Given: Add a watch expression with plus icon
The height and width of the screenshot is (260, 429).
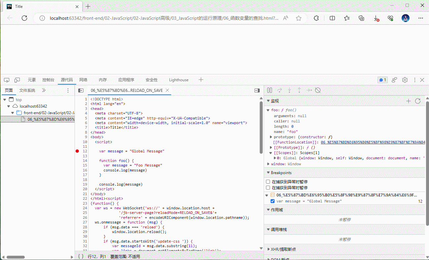Looking at the screenshot, I should pyautogui.click(x=408, y=101).
